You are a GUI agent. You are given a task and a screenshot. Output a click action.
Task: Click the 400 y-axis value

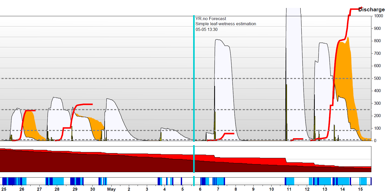pyautogui.click(x=378, y=91)
